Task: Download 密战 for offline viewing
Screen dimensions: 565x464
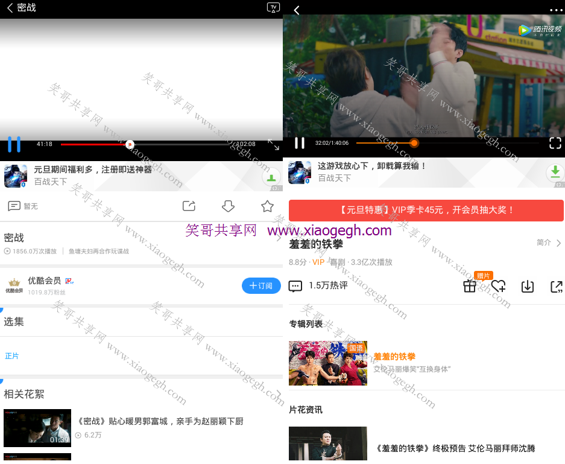Action: pyautogui.click(x=228, y=206)
